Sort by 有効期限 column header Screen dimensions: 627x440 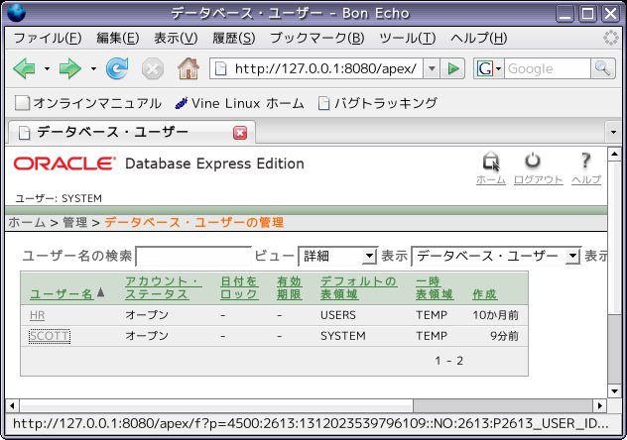[289, 287]
